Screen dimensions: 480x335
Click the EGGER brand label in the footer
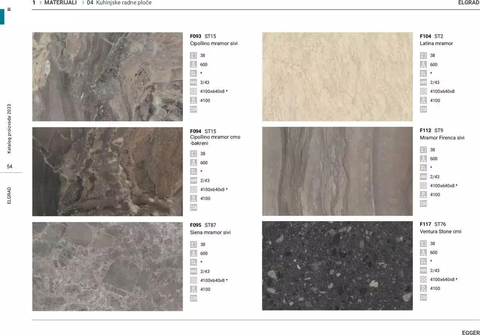[x=470, y=332]
